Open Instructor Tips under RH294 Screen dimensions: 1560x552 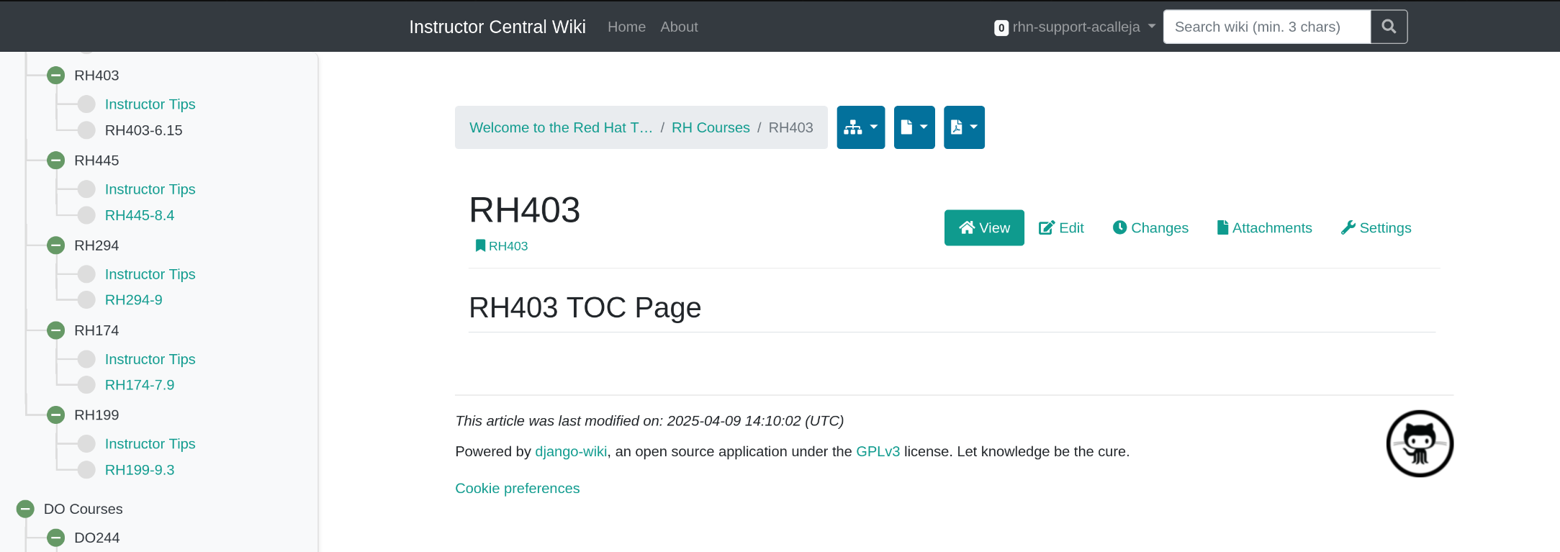150,274
